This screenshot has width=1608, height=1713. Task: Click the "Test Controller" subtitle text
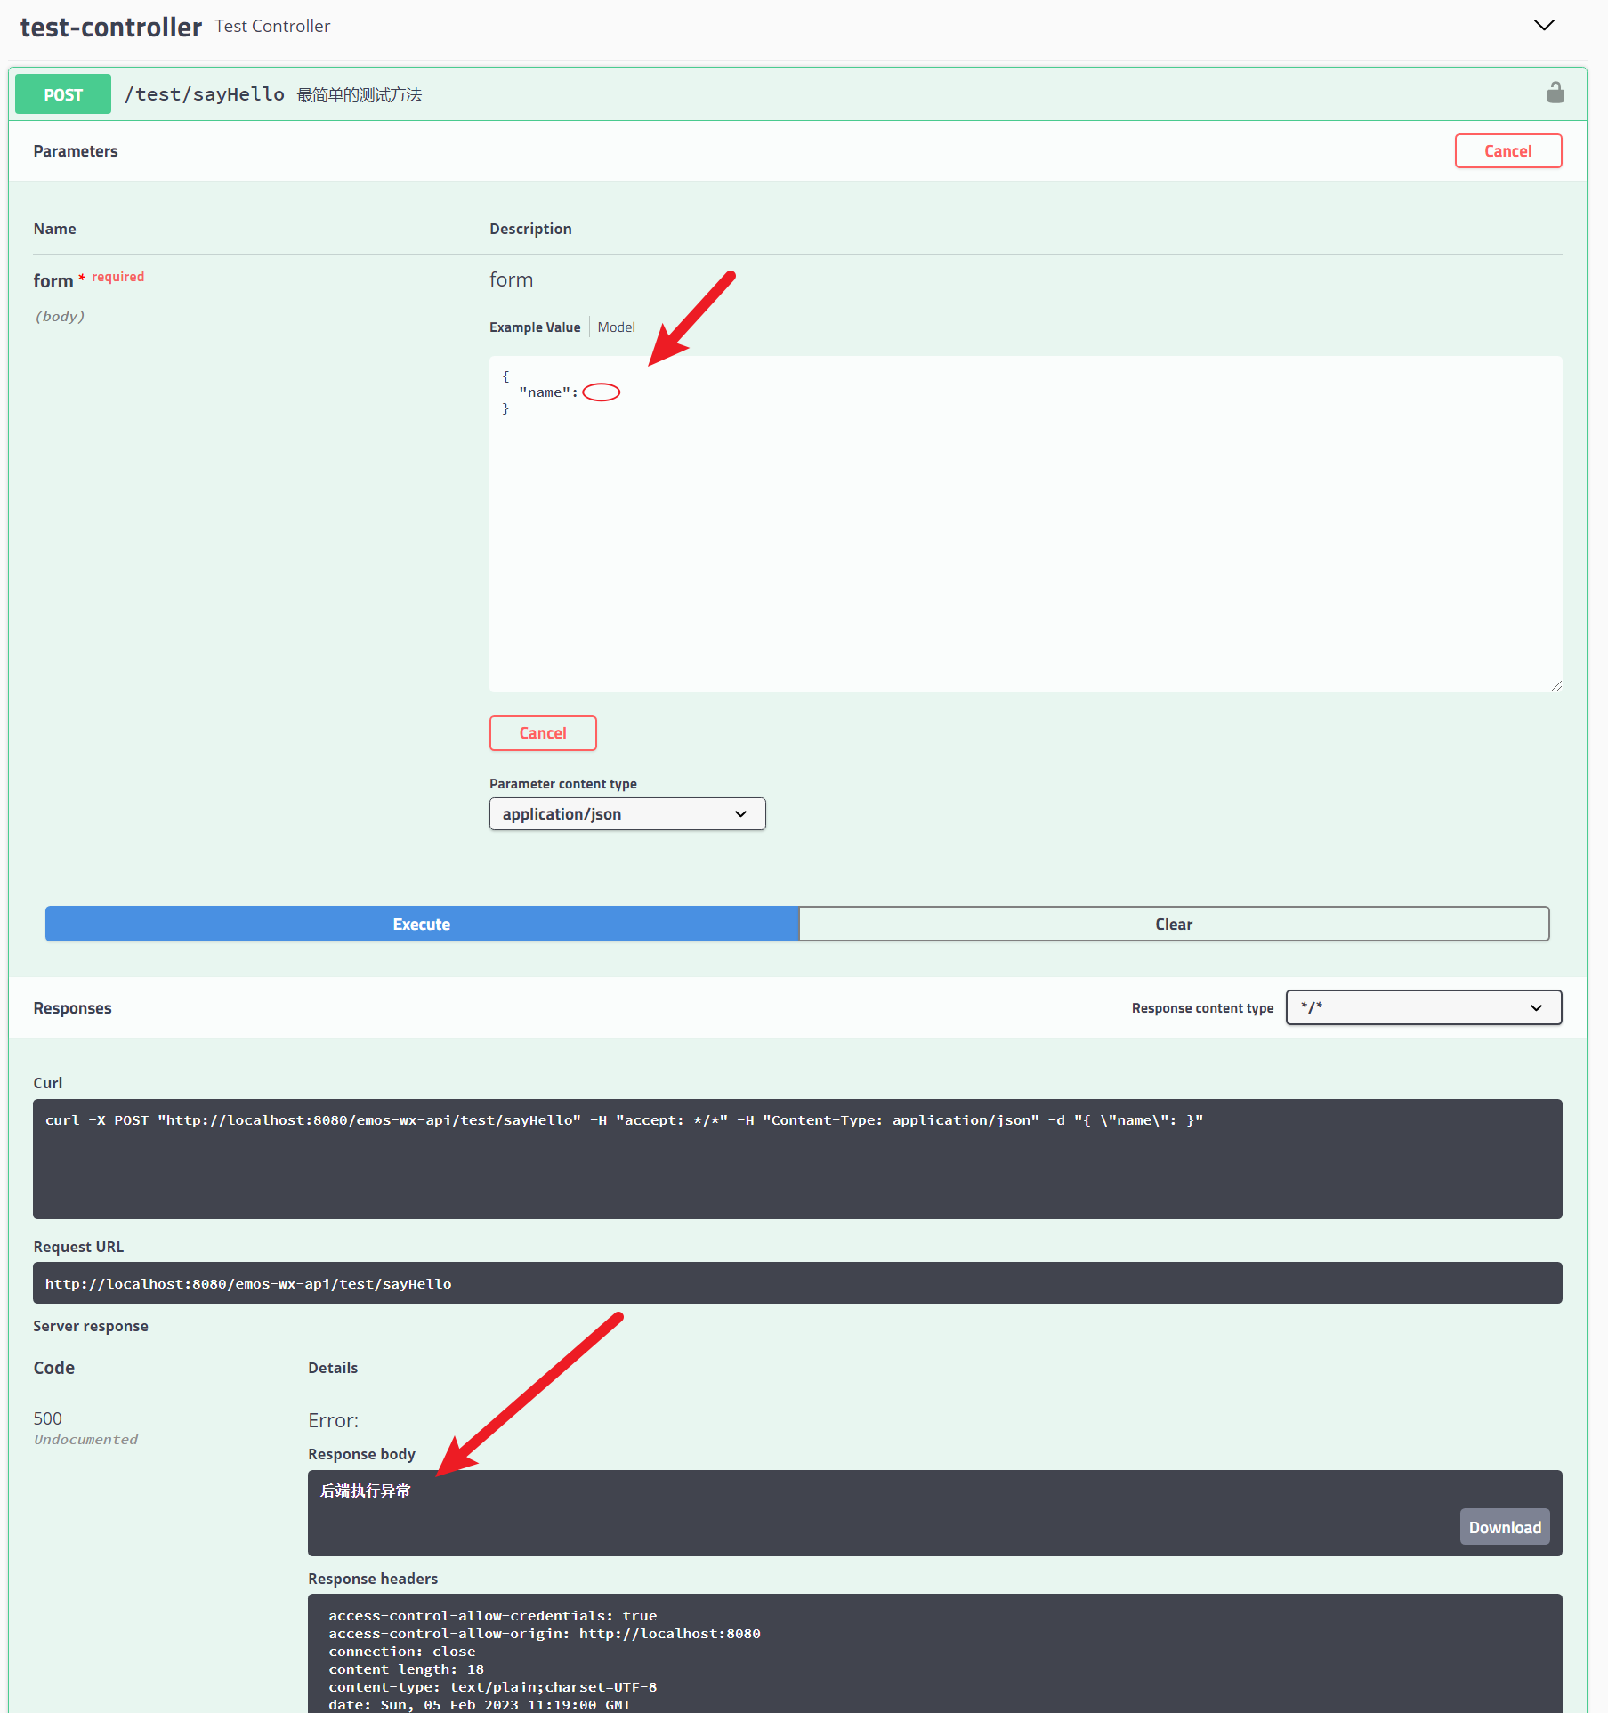point(272,27)
